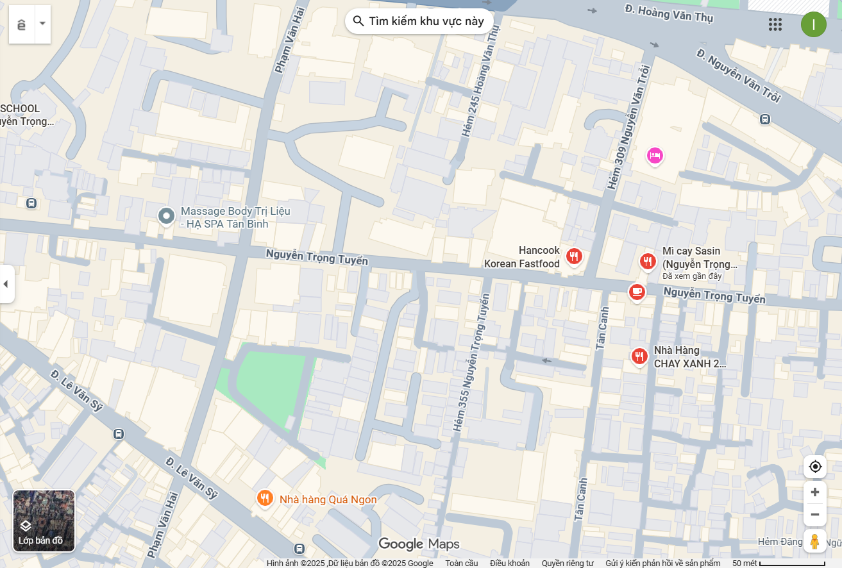Image resolution: width=842 pixels, height=568 pixels.
Task: Click Tìm kiếm khu vực này button
Action: [x=419, y=21]
